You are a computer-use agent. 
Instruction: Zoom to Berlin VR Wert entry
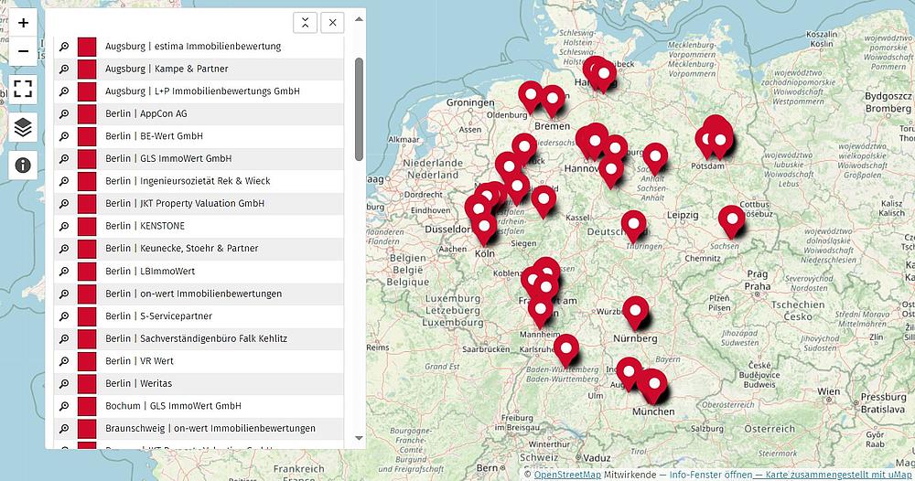click(64, 361)
